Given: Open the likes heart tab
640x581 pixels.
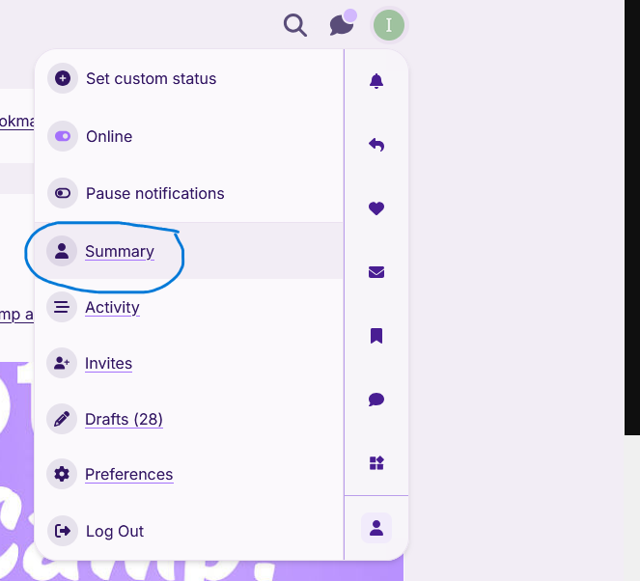Looking at the screenshot, I should pos(376,208).
